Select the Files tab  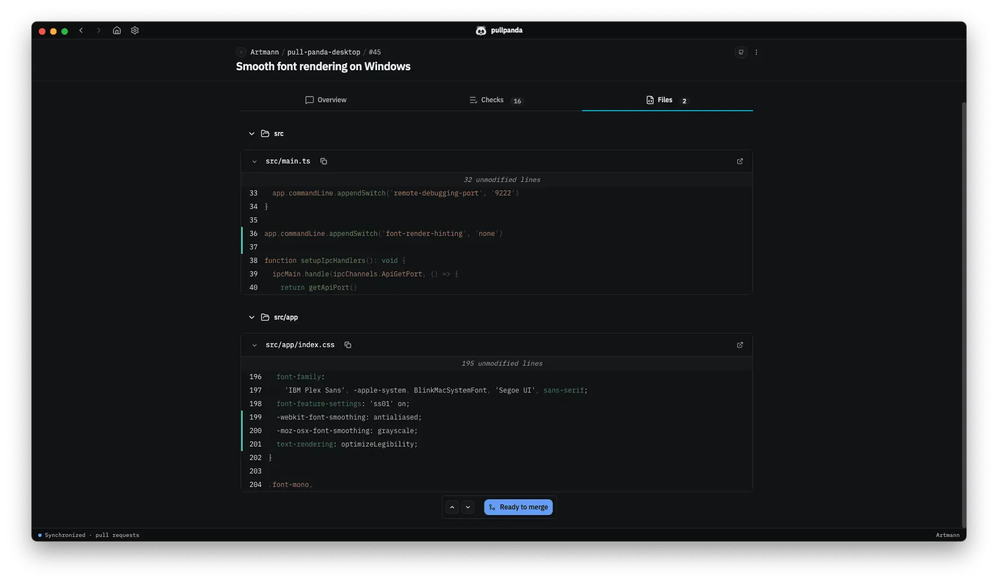(668, 100)
